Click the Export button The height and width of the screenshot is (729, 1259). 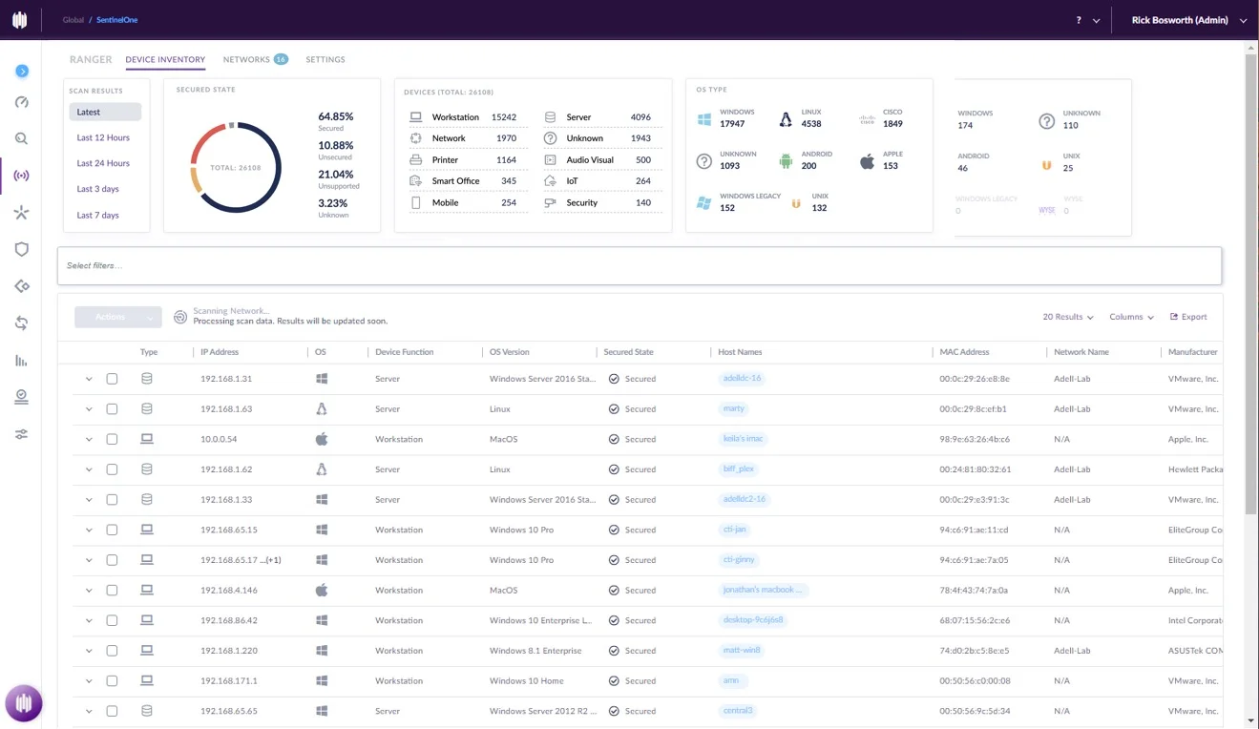point(1188,317)
